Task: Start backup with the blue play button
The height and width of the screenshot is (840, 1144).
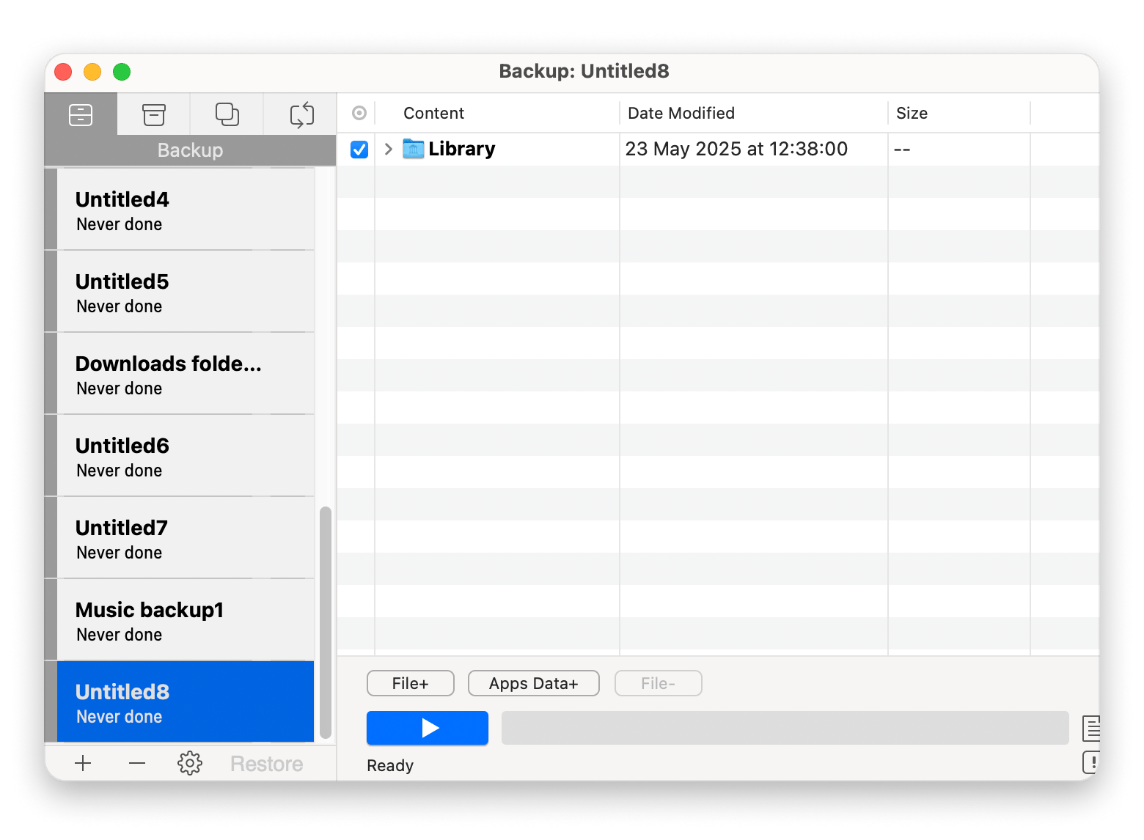Action: click(x=428, y=728)
